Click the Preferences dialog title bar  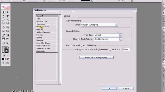(x=85, y=10)
